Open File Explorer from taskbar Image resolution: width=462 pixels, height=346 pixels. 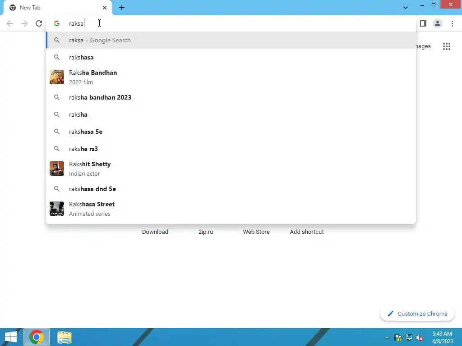click(64, 337)
